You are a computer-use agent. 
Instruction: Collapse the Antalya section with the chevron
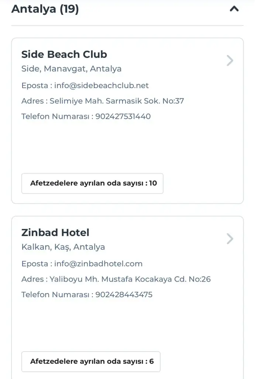(234, 9)
